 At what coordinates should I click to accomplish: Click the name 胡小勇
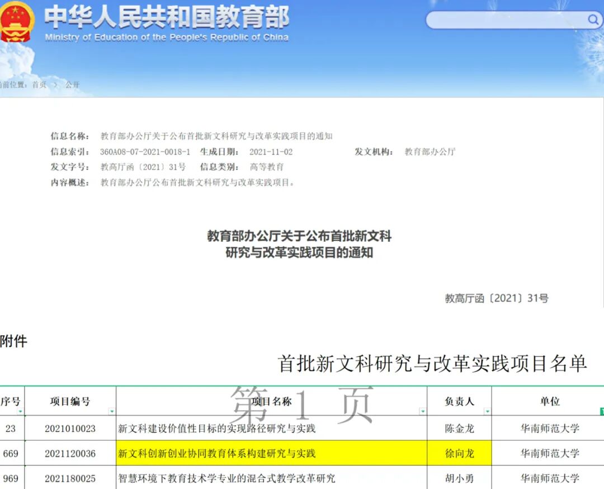click(x=459, y=478)
